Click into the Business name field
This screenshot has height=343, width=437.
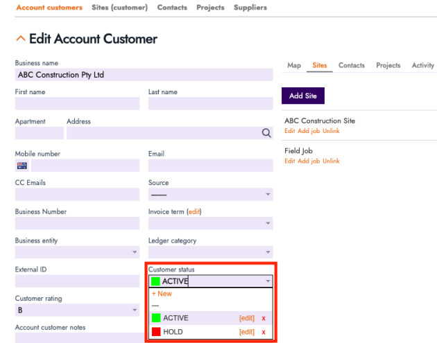coord(144,75)
